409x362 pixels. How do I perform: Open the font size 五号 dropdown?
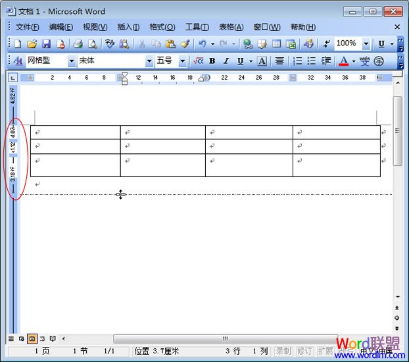[x=183, y=61]
